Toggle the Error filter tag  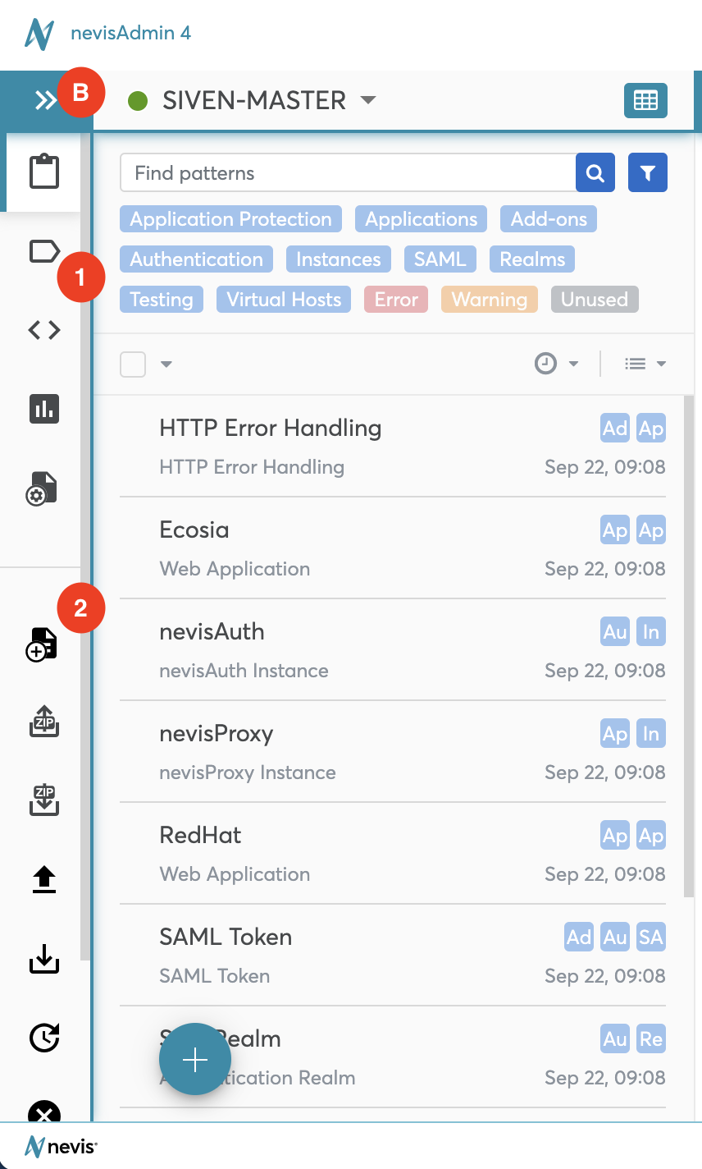[396, 300]
